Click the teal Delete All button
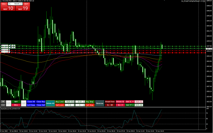213x133 pixels. click(50, 103)
